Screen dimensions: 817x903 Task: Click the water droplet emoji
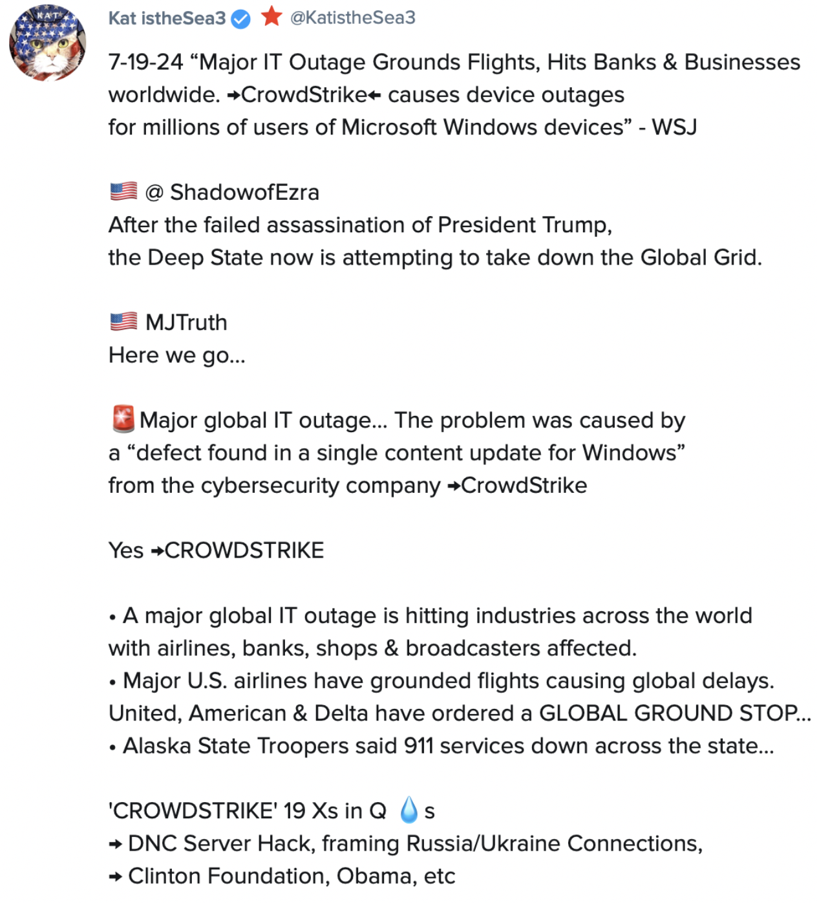click(408, 810)
